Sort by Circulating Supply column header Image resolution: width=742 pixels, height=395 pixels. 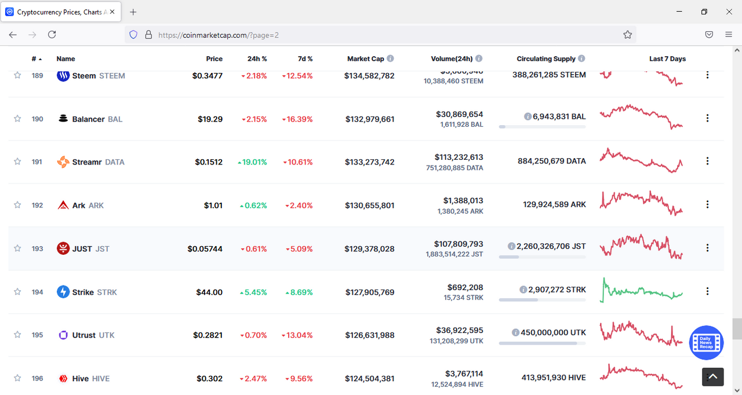[546, 58]
